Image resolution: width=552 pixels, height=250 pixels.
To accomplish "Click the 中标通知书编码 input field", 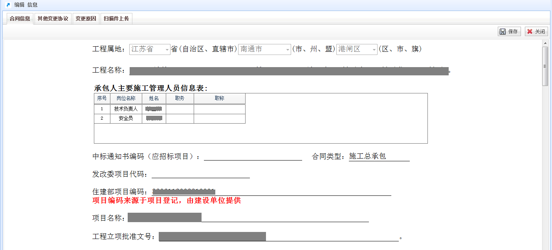I will coord(253,156).
